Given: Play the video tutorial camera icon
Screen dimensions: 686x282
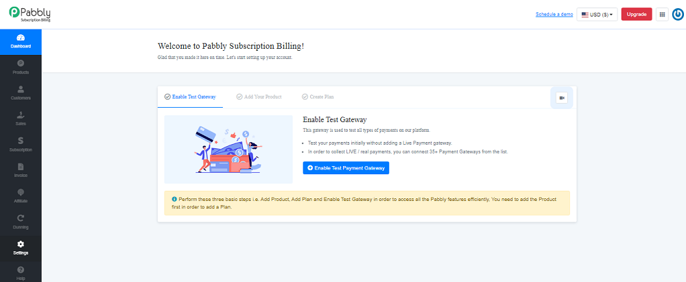Looking at the screenshot, I should 561,97.
